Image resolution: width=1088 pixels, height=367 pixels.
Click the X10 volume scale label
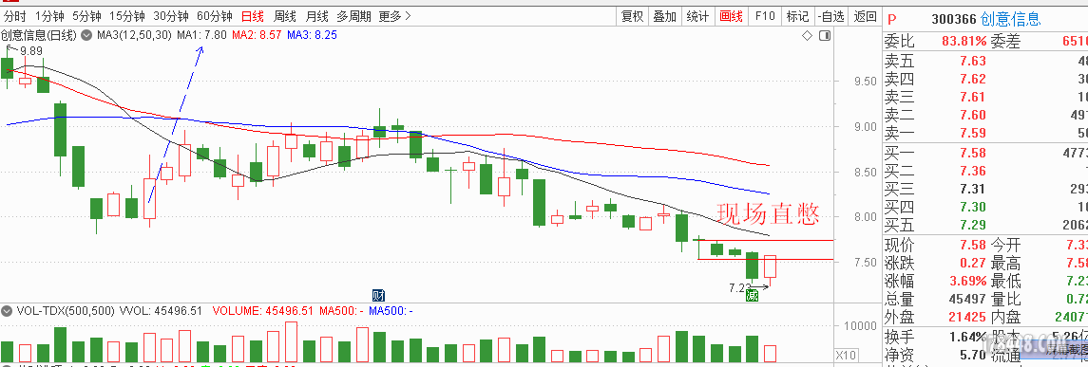click(846, 356)
